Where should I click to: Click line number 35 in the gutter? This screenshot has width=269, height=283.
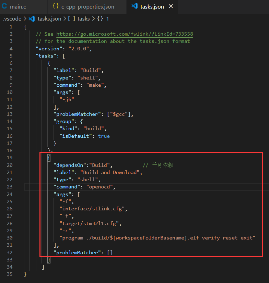(x=10, y=274)
